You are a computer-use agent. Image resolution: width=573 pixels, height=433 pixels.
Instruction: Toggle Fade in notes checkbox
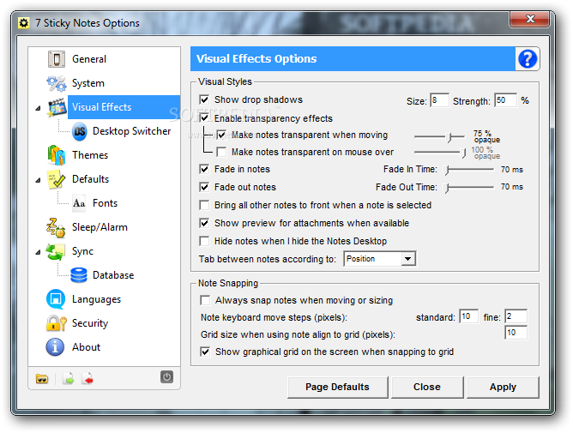[x=204, y=169]
